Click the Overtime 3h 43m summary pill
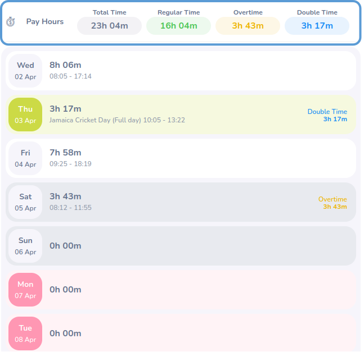The image size is (364, 352). (x=248, y=26)
